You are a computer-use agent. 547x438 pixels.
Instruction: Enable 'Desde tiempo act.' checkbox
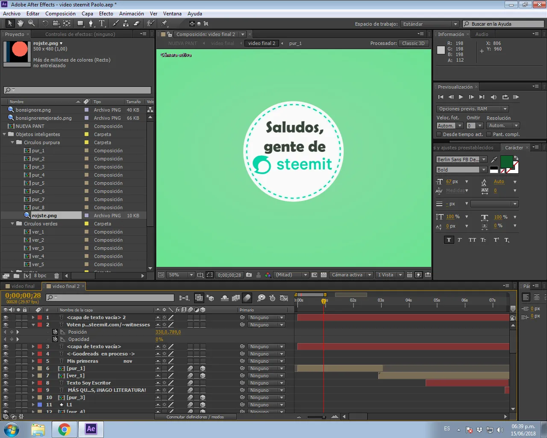[x=438, y=134]
